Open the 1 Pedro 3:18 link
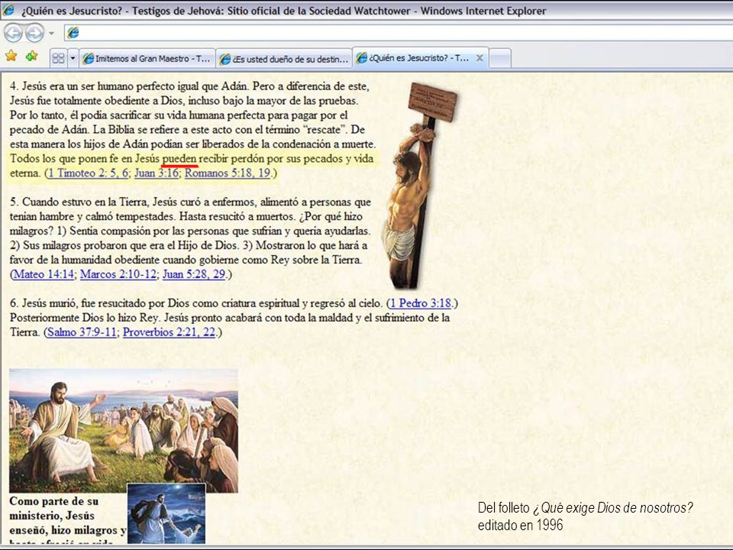Image resolution: width=733 pixels, height=550 pixels. coord(421,303)
